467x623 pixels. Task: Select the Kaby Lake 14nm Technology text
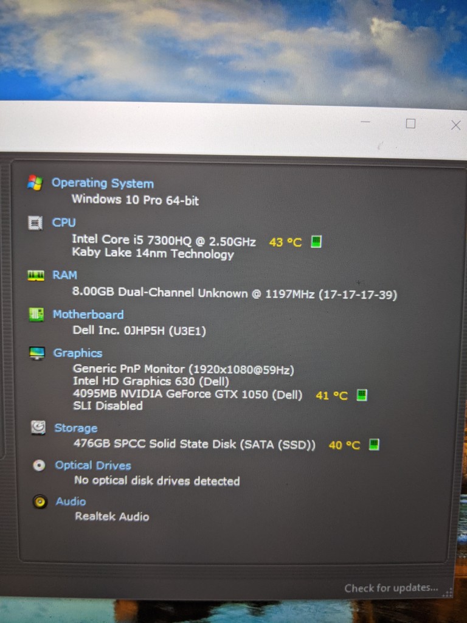coord(153,254)
